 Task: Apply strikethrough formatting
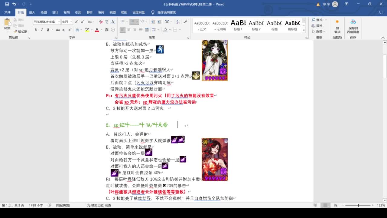click(x=57, y=30)
